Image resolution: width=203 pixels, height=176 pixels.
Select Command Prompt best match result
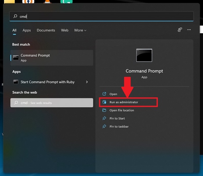pos(52,58)
